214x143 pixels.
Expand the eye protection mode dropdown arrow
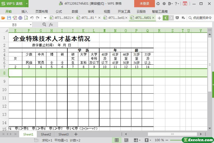(x=151, y=140)
